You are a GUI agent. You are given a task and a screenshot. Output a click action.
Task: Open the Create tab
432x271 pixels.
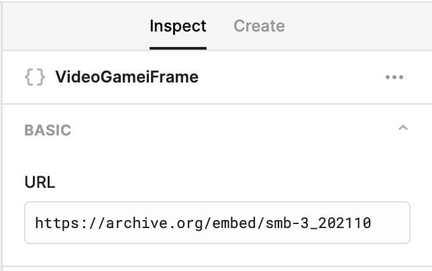(x=259, y=27)
